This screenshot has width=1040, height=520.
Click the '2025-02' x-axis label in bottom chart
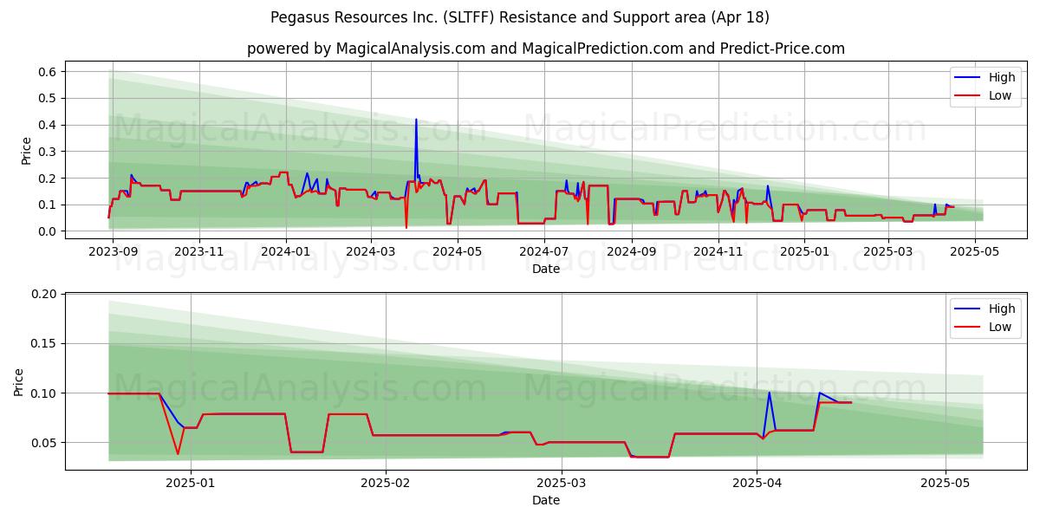(385, 483)
